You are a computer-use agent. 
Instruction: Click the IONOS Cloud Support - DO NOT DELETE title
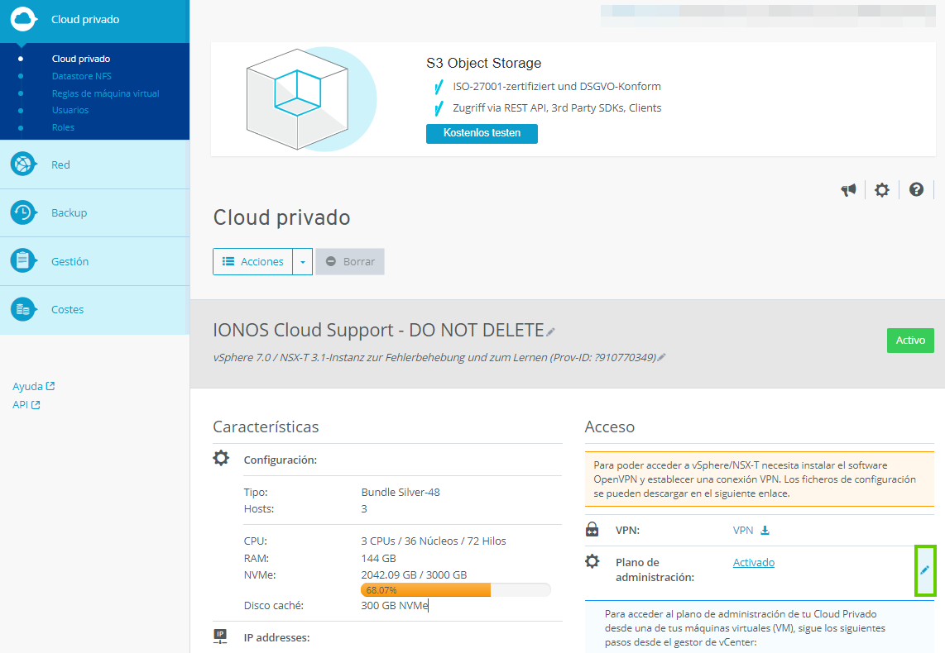pos(378,331)
